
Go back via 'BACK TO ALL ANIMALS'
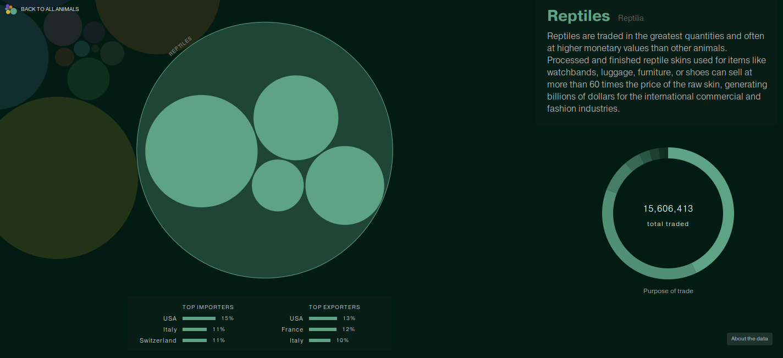(50, 9)
